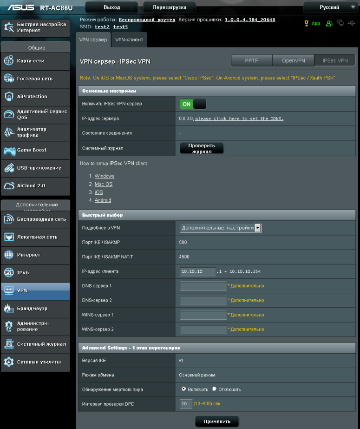Click firmware version 3.0.0.4.384_20648 link

250,20
